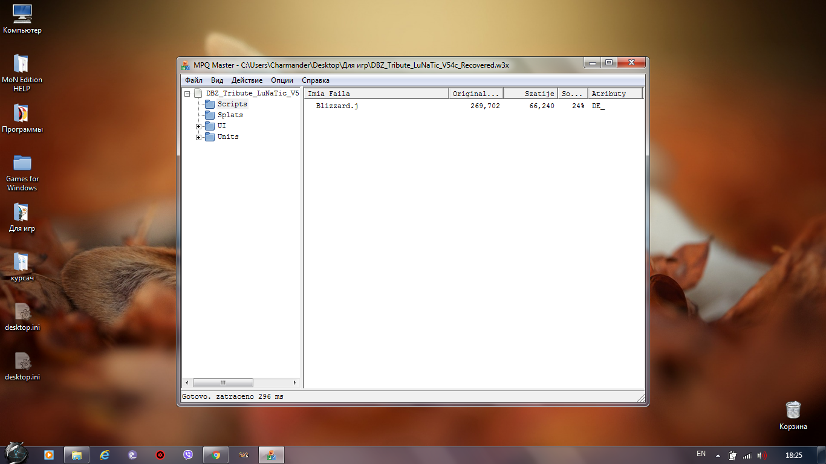Sort by Szatije column
This screenshot has width=826, height=464.
click(531, 94)
